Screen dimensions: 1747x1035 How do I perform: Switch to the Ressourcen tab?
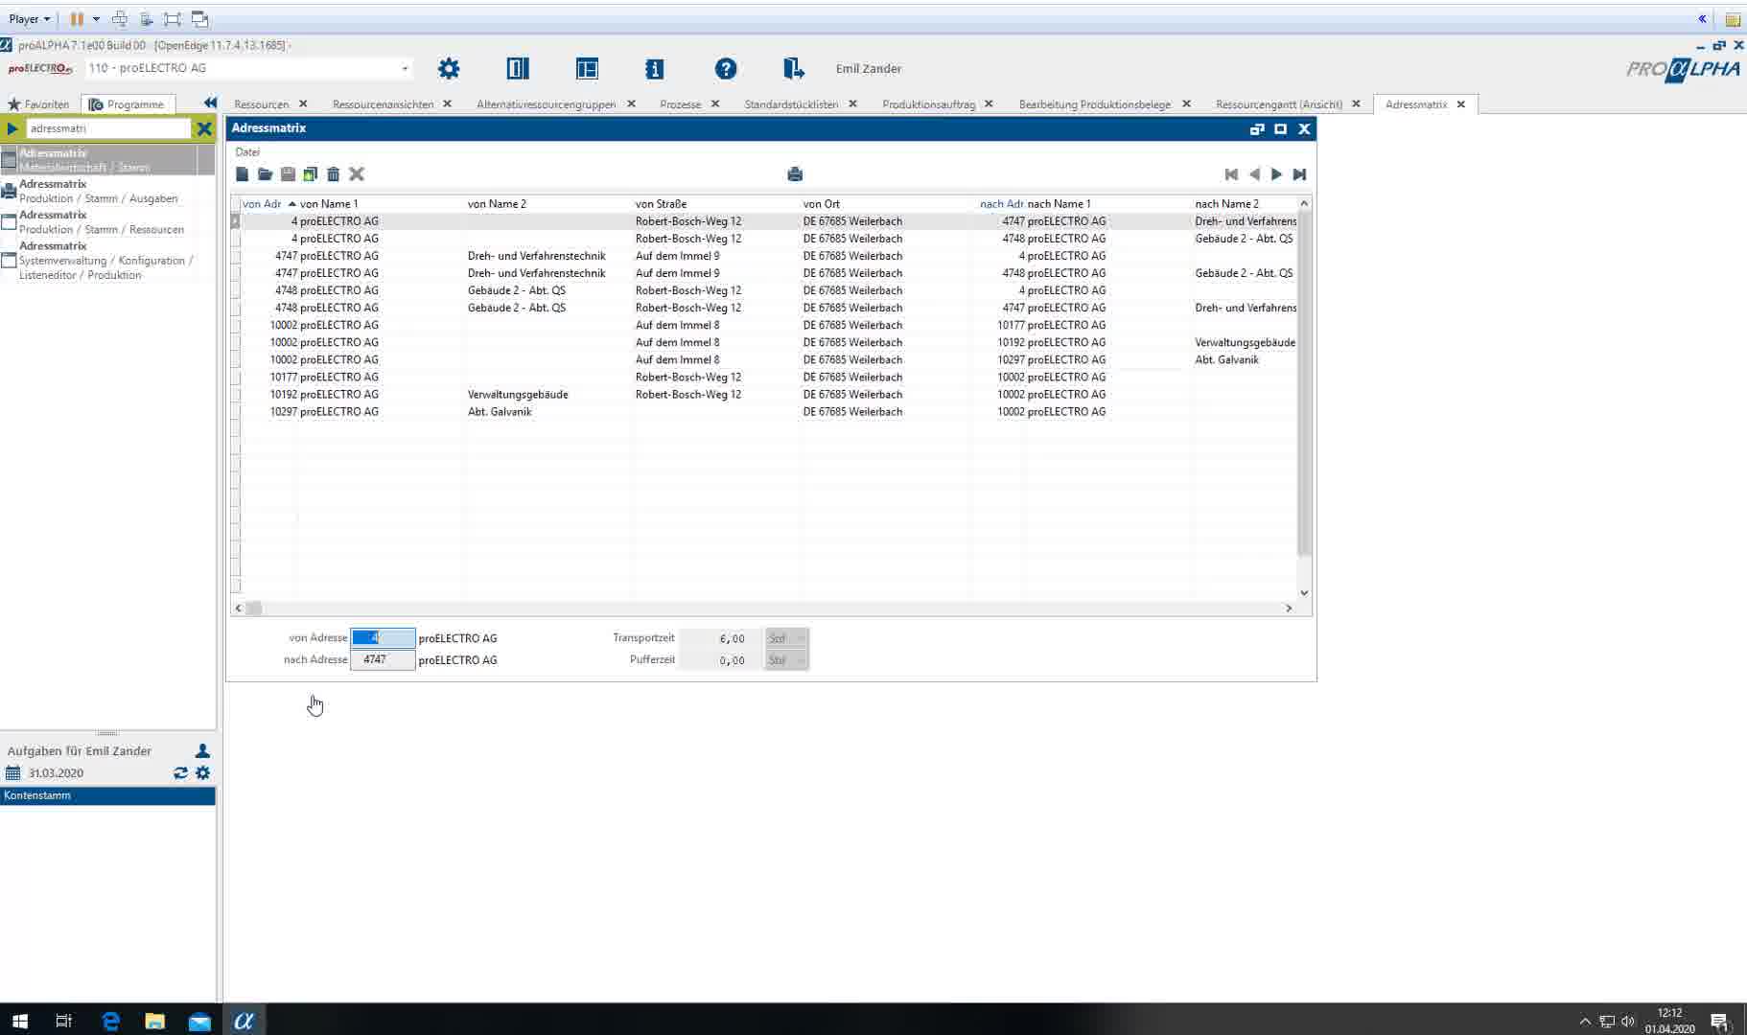pyautogui.click(x=261, y=103)
